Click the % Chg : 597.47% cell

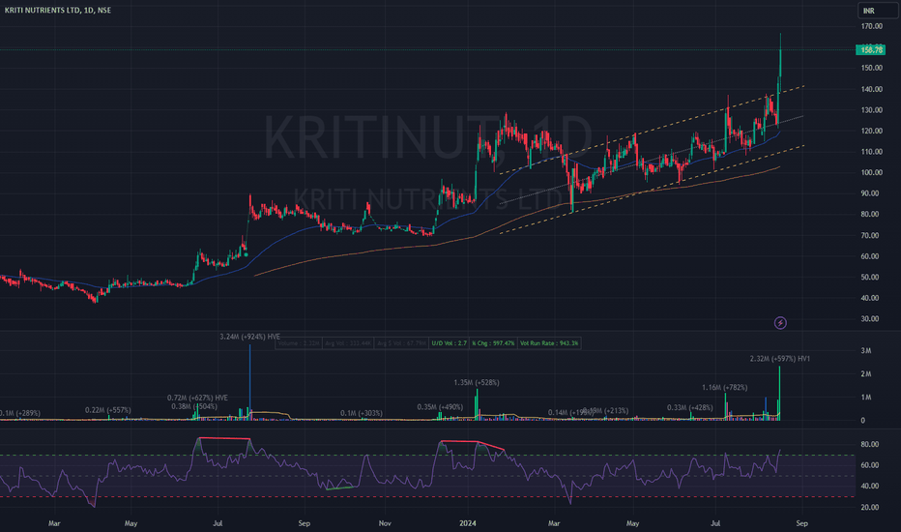pos(493,343)
